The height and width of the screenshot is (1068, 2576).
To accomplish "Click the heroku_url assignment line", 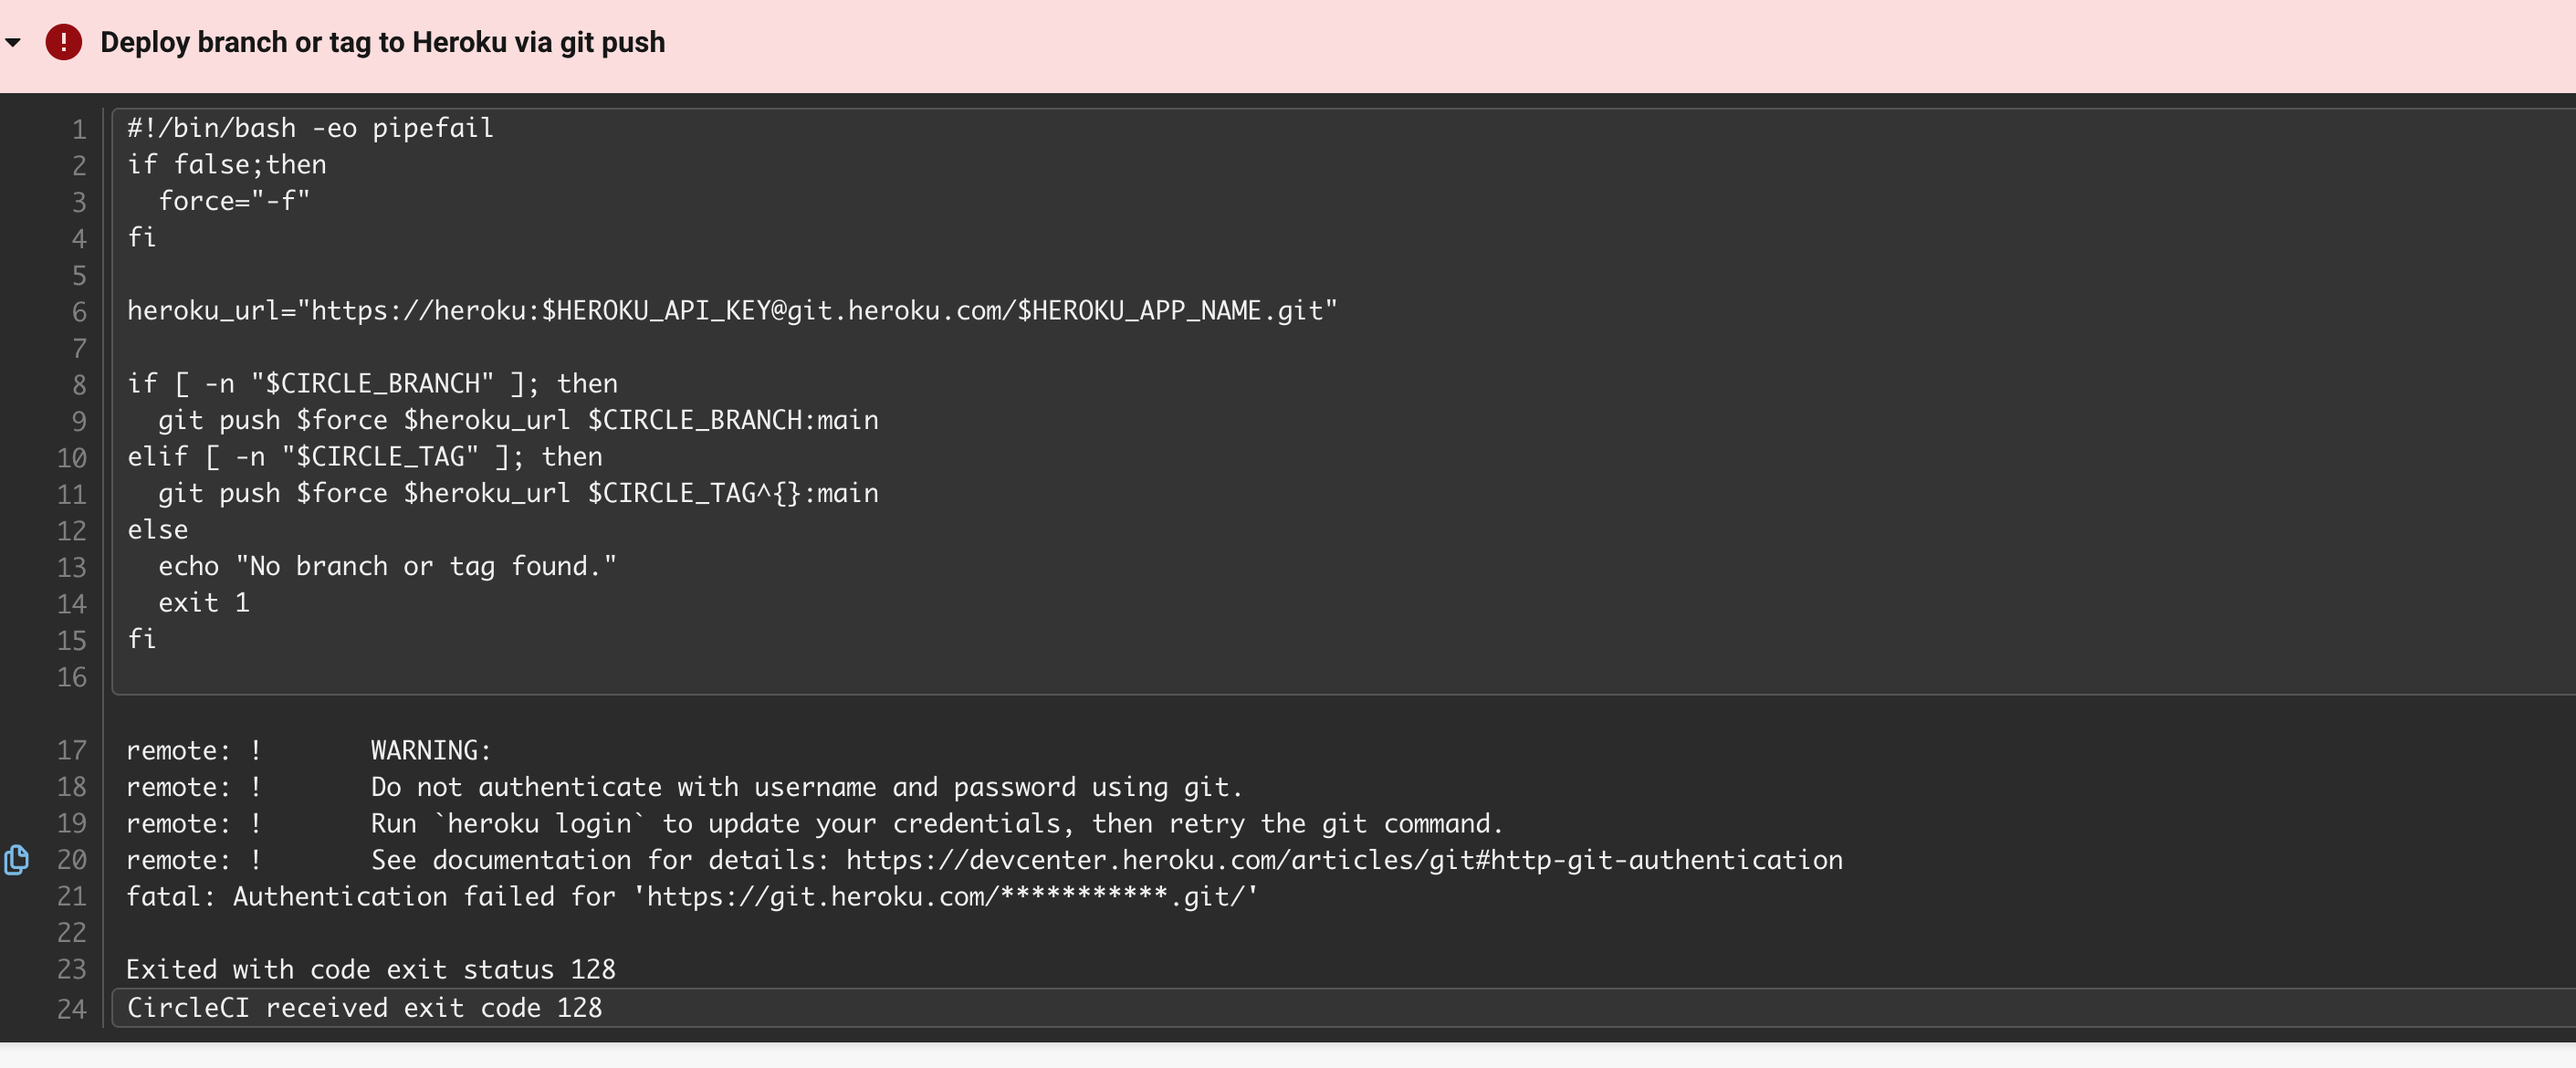I will [731, 311].
